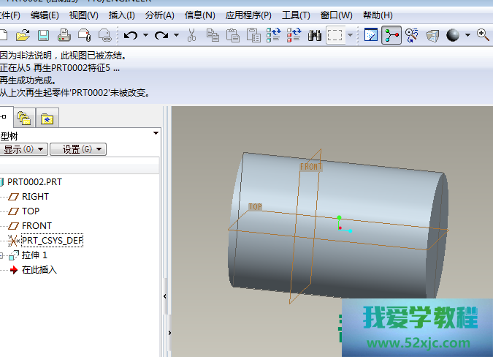Open the 工具(T) menu
The image size is (493, 357).
[x=296, y=15]
